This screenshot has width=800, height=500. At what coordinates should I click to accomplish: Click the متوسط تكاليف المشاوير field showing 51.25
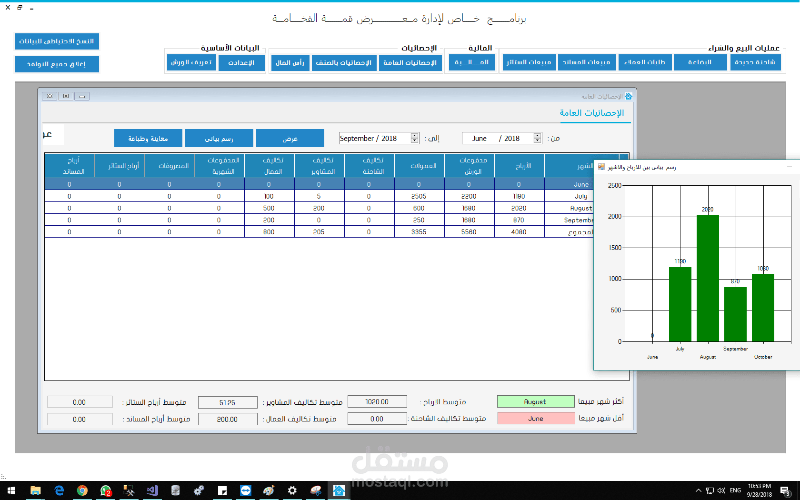coord(228,402)
